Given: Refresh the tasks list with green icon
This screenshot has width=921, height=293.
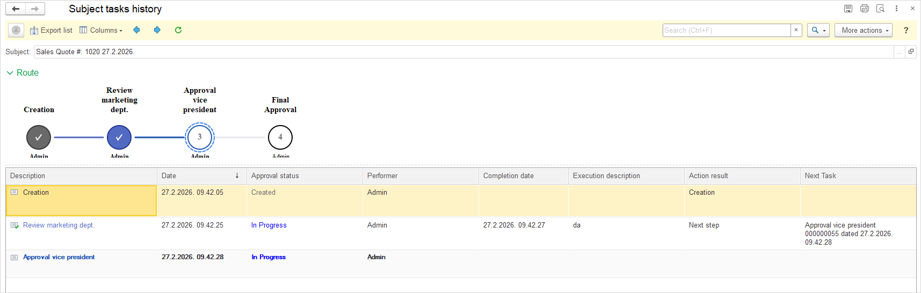Looking at the screenshot, I should [x=178, y=30].
